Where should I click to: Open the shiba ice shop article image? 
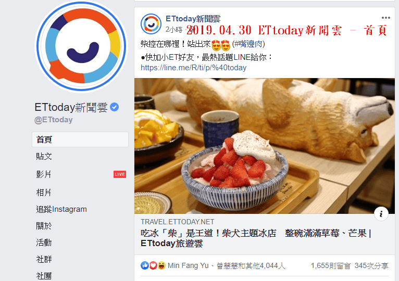(x=265, y=146)
